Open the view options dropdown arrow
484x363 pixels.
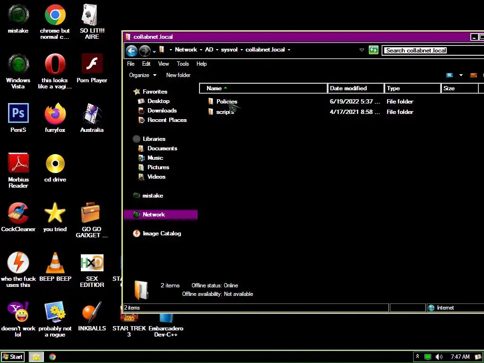(x=461, y=75)
